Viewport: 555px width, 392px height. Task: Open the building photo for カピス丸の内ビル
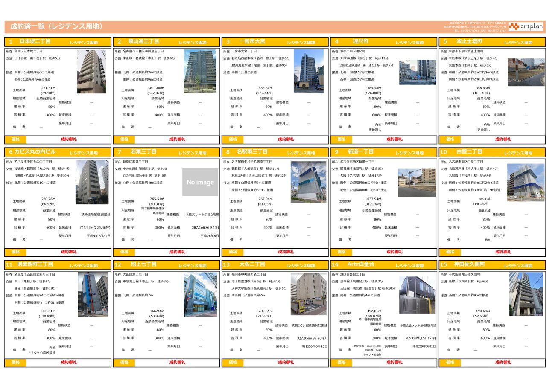[92, 182]
